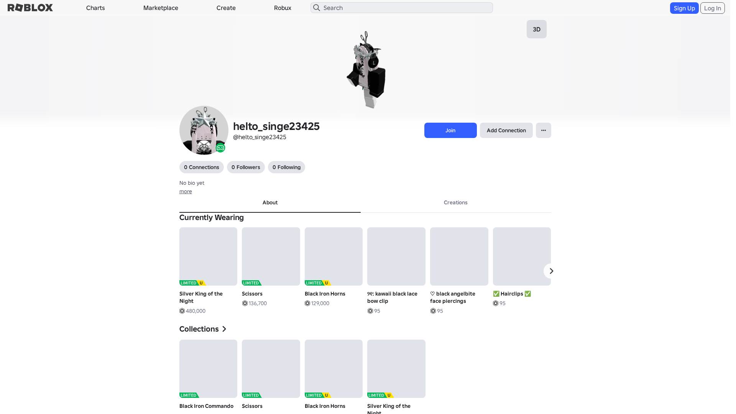Open black angelbite face piercings thumbnail
This screenshot has height=414, width=736.
click(x=459, y=256)
